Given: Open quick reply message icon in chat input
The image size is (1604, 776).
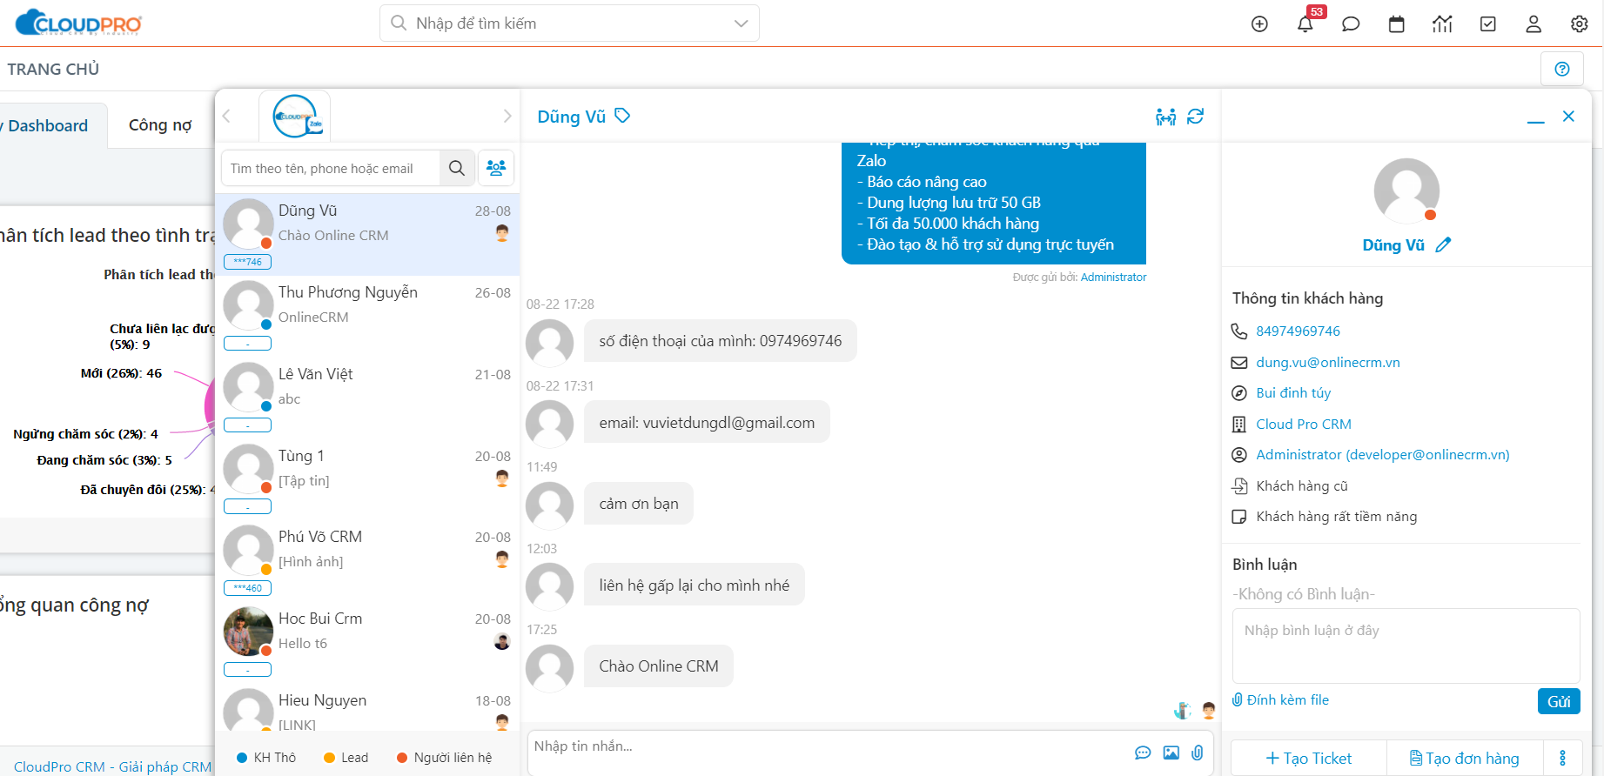Looking at the screenshot, I should click(x=1143, y=753).
